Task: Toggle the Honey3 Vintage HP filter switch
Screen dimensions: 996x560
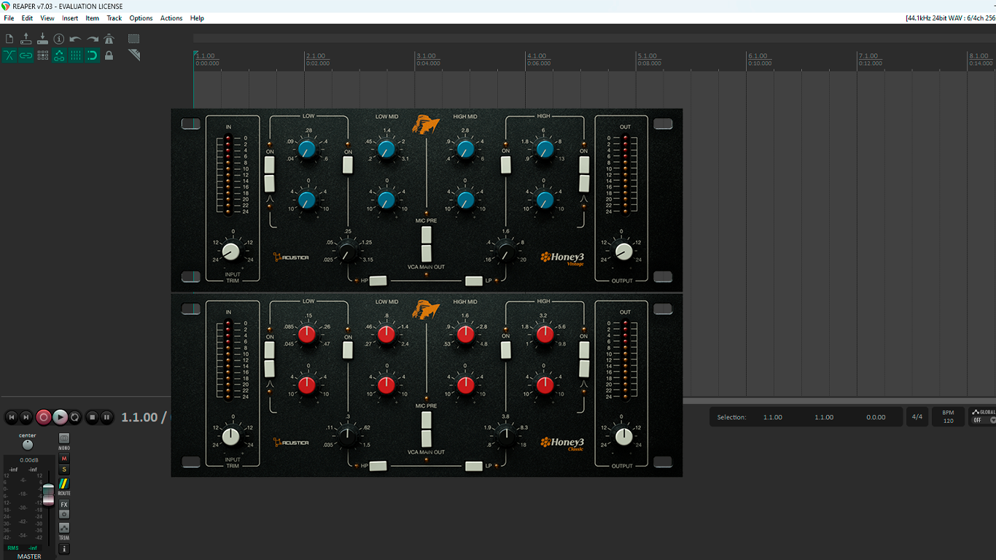Action: coord(378,281)
